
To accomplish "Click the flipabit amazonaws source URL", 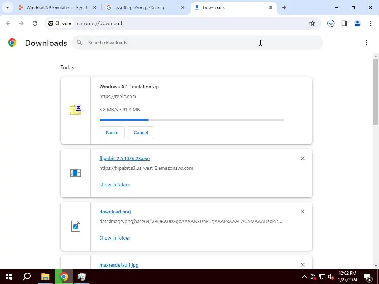I will tap(146, 168).
